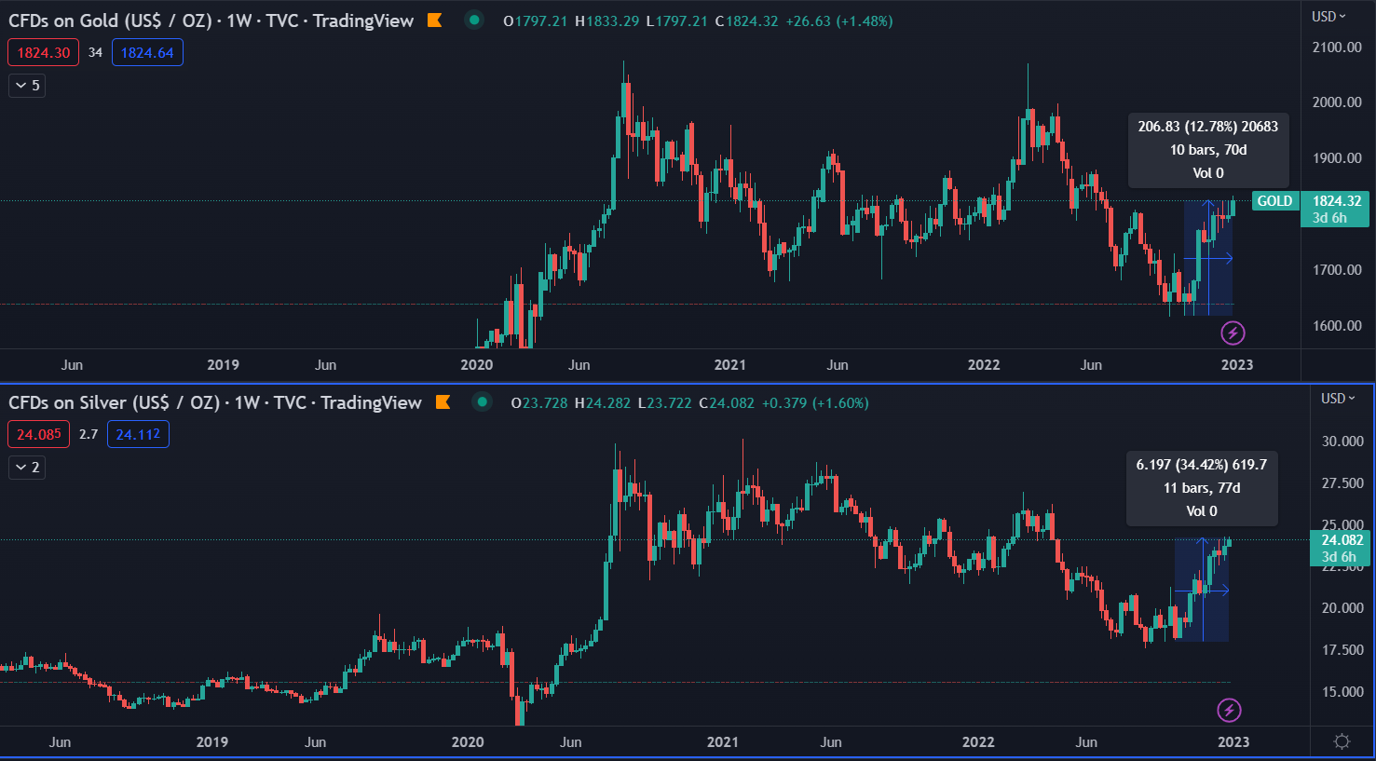
Task: Click the green market status dot on Silver chart
Action: point(482,402)
